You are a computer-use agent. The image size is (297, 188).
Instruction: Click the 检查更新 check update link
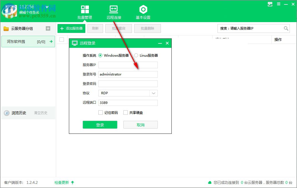(62, 182)
